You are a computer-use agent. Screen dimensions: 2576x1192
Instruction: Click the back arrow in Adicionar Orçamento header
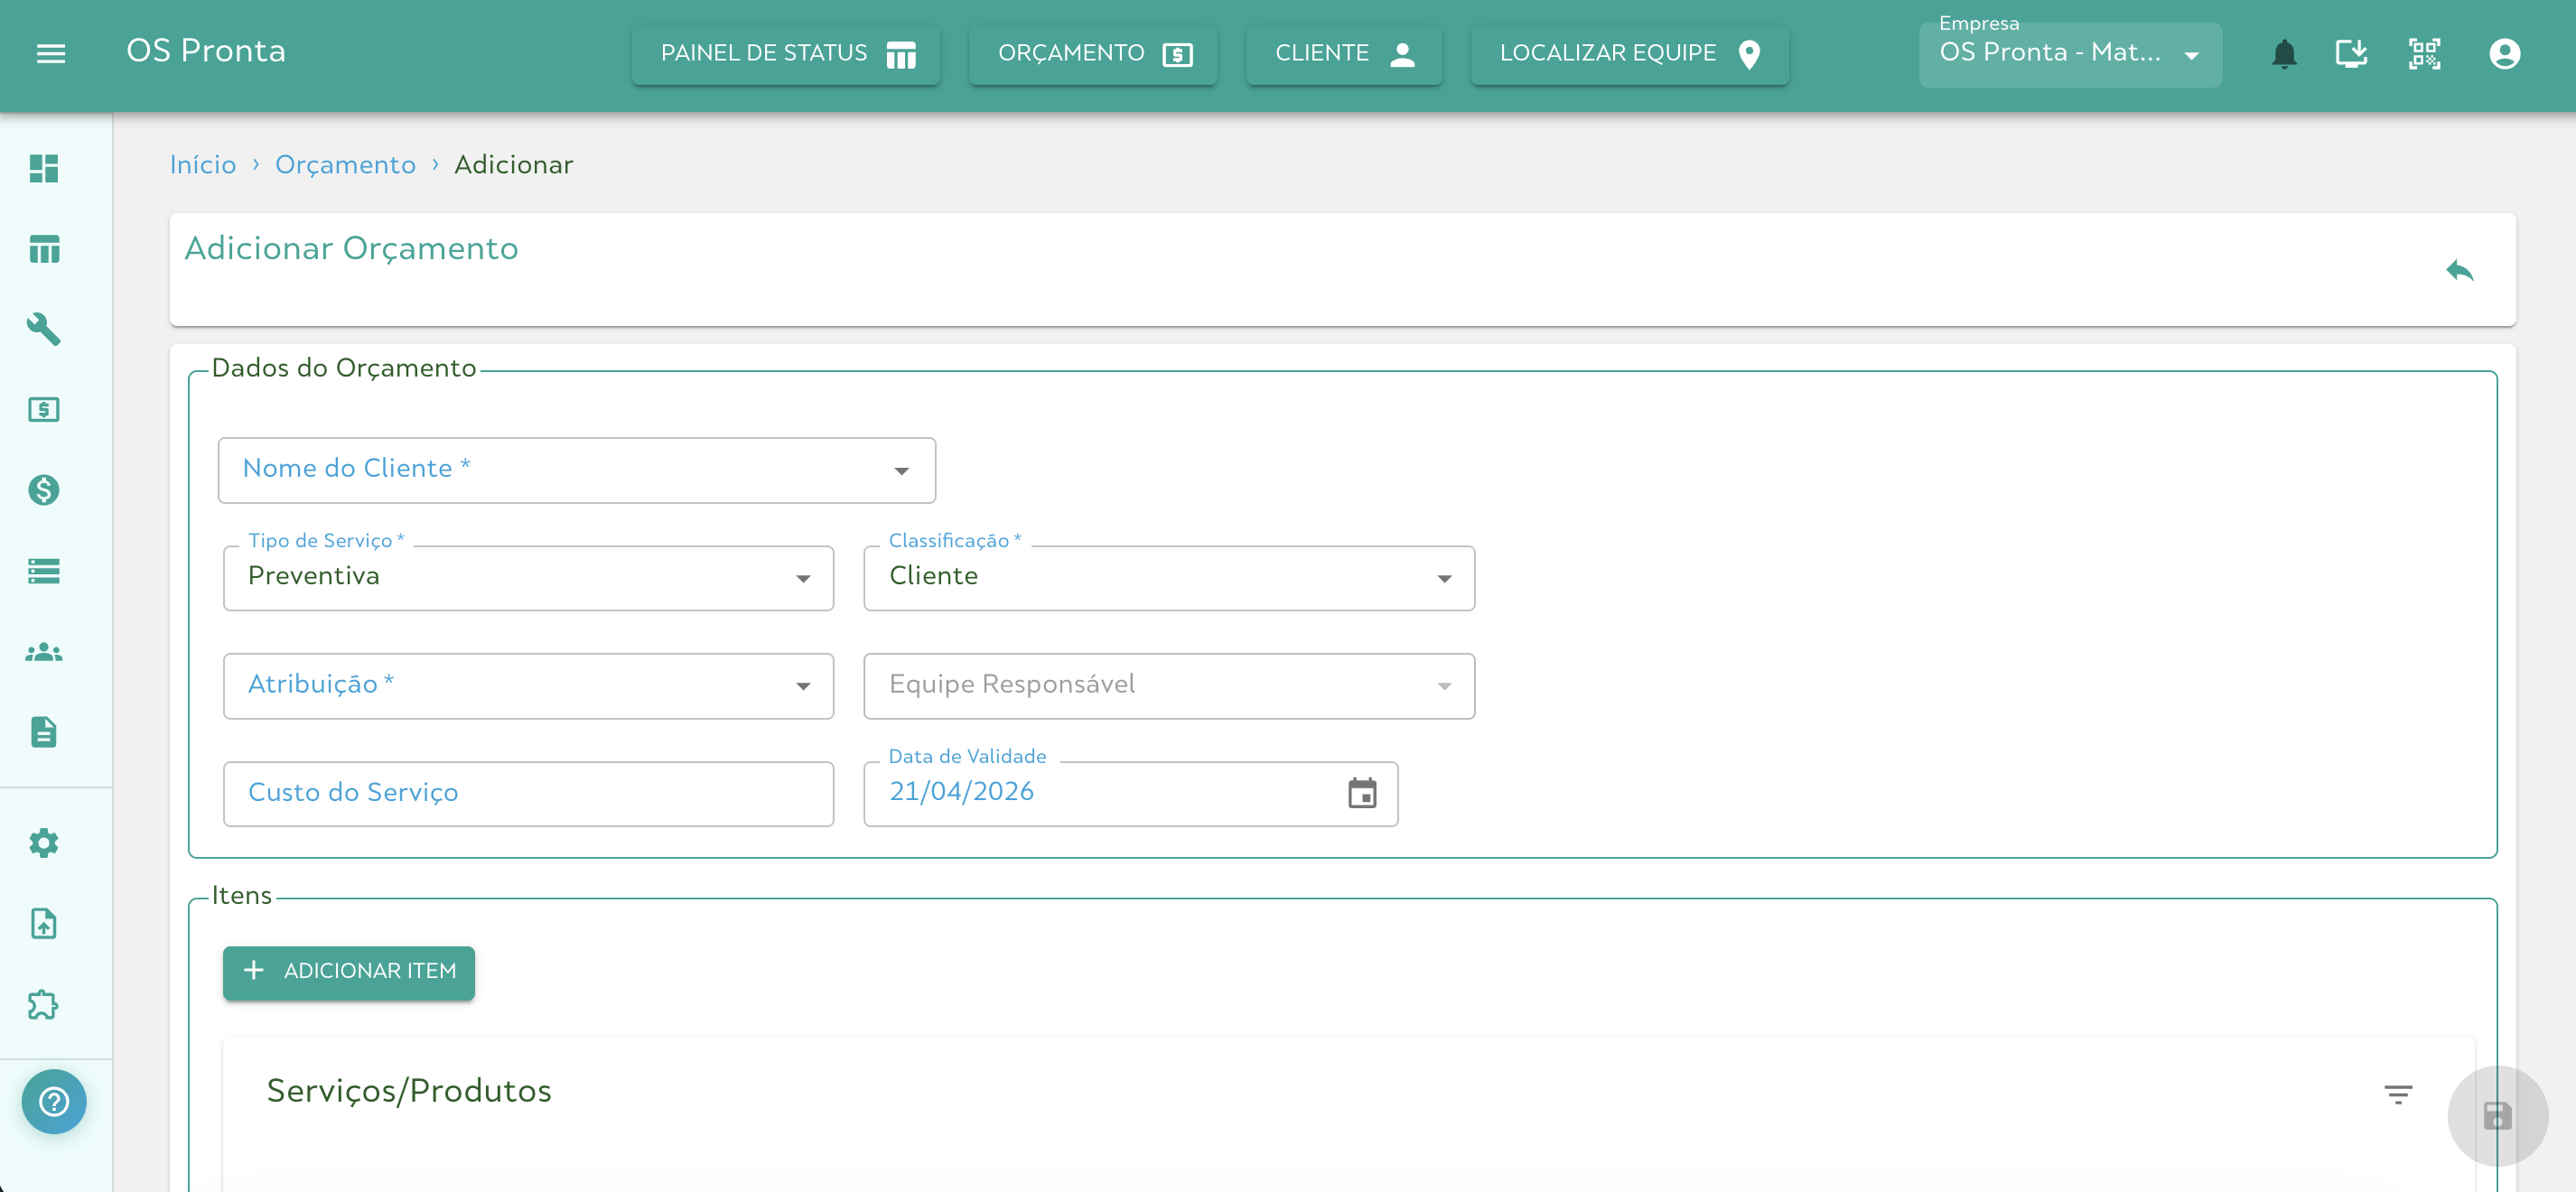2459,270
